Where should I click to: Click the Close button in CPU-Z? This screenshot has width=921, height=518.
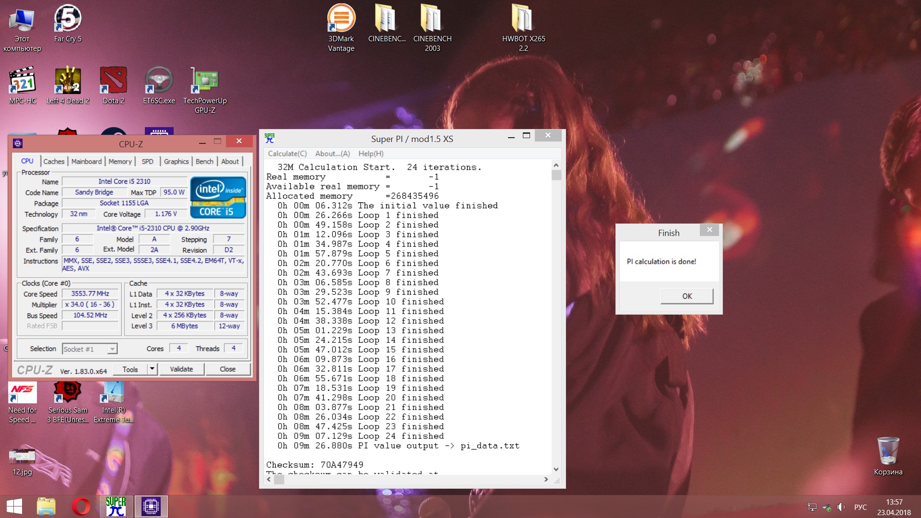(227, 369)
